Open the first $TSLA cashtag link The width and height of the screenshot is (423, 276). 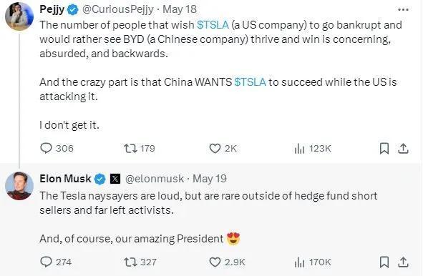point(213,25)
